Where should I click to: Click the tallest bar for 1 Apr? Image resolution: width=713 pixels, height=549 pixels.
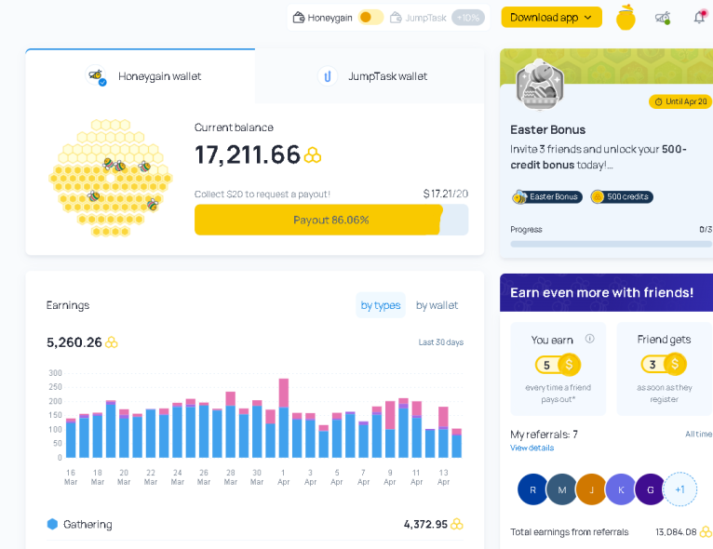(283, 418)
